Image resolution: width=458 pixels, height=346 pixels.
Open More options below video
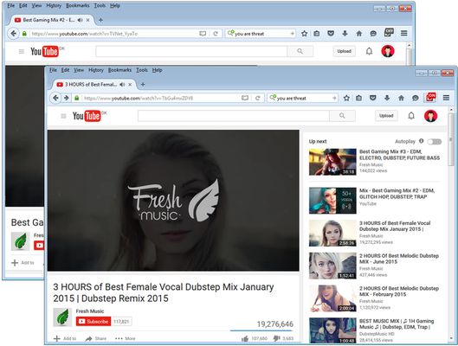(x=125, y=338)
